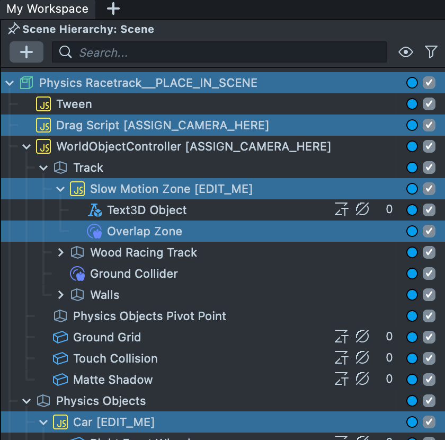Screen dimensions: 445x440
Task: Expand the Walls tree node
Action: tap(61, 295)
